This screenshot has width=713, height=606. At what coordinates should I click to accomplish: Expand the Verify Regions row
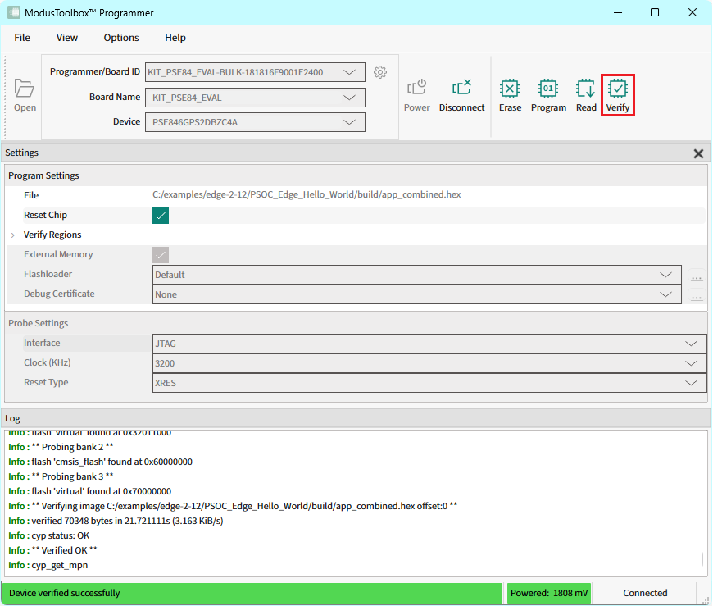coord(13,235)
